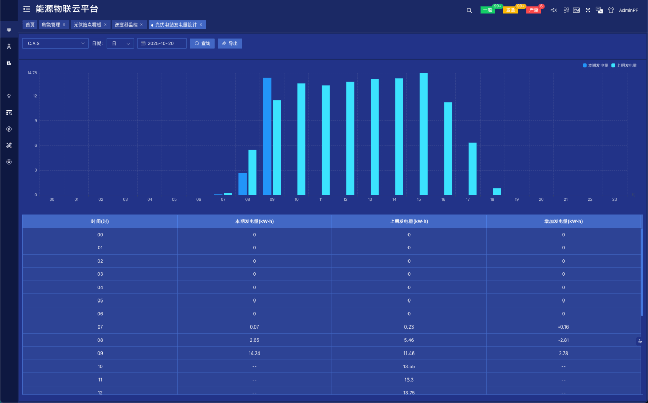The height and width of the screenshot is (403, 648).
Task: Open the language translation switch icon
Action: (599, 10)
